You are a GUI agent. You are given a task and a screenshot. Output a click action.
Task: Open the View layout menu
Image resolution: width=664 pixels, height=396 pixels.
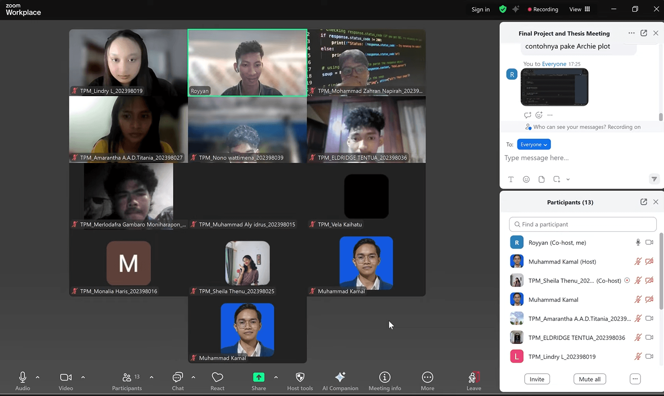(x=579, y=9)
